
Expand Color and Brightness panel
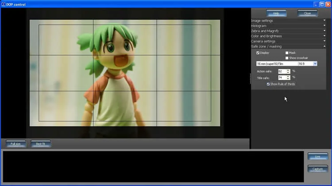(289, 36)
